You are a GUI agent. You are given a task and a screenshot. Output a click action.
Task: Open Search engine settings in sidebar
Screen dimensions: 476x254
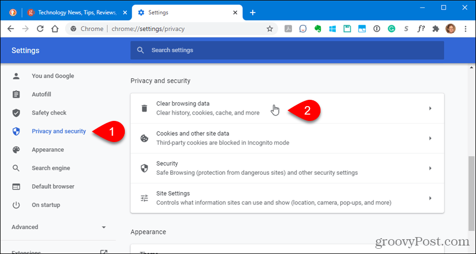tap(51, 168)
